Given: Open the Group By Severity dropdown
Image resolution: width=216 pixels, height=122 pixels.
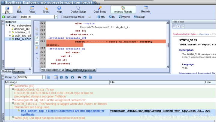Looking at the screenshot, I should tap(44, 77).
